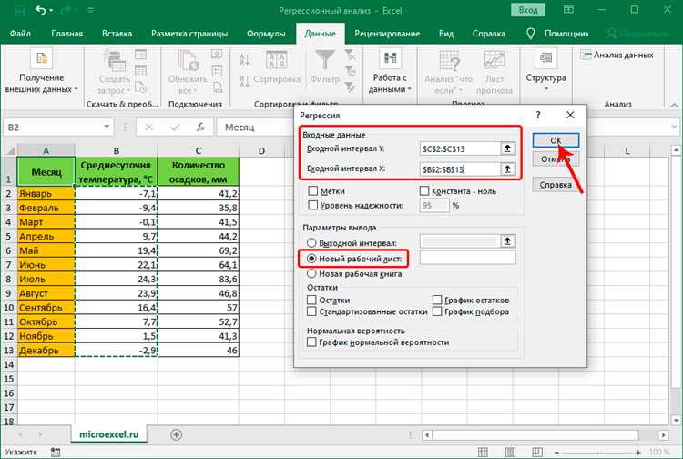683x459 pixels.
Task: Open Quick Access Toolbar customize dropdown
Action: 90,10
